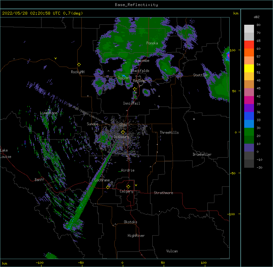273x267 pixels.
Task: Click the yellow diamond marker above RockyMH
Action: [79, 65]
